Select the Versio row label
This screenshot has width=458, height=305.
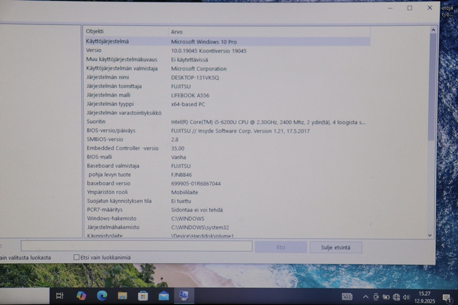pyautogui.click(x=94, y=50)
